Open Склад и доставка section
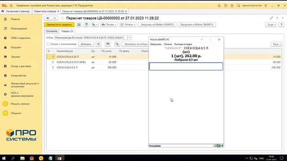The width and height of the screenshot is (287, 161). pyautogui.click(x=21, y=66)
